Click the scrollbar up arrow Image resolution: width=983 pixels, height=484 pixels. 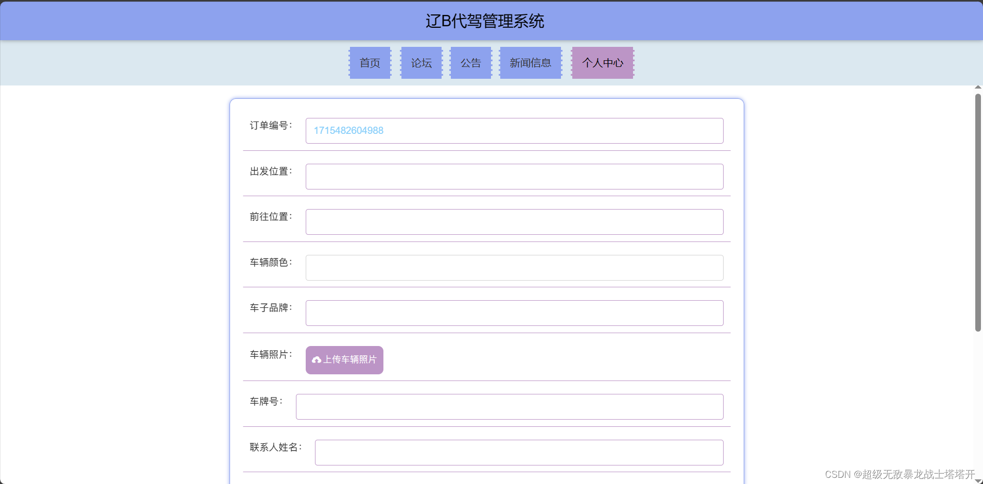coord(978,88)
